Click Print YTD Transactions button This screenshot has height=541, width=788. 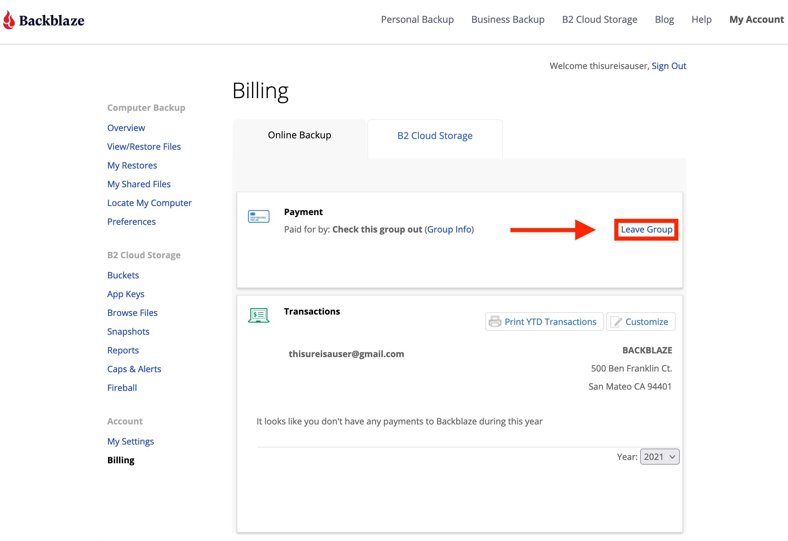(544, 321)
